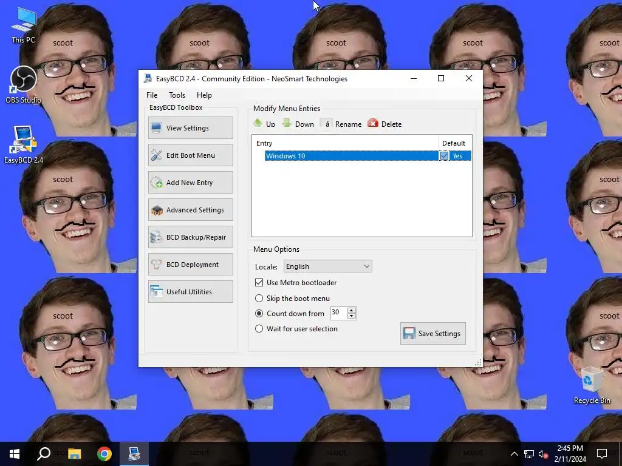Show hidden tray icons chevron
Image resolution: width=622 pixels, height=466 pixels.
point(514,454)
